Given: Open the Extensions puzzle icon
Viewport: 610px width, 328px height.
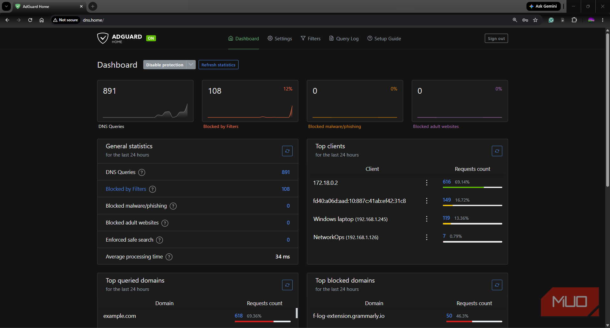Looking at the screenshot, I should 574,20.
